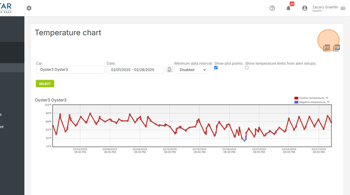Open the notifications bell with 41 alerts
350x195 pixels.
tap(289, 8)
